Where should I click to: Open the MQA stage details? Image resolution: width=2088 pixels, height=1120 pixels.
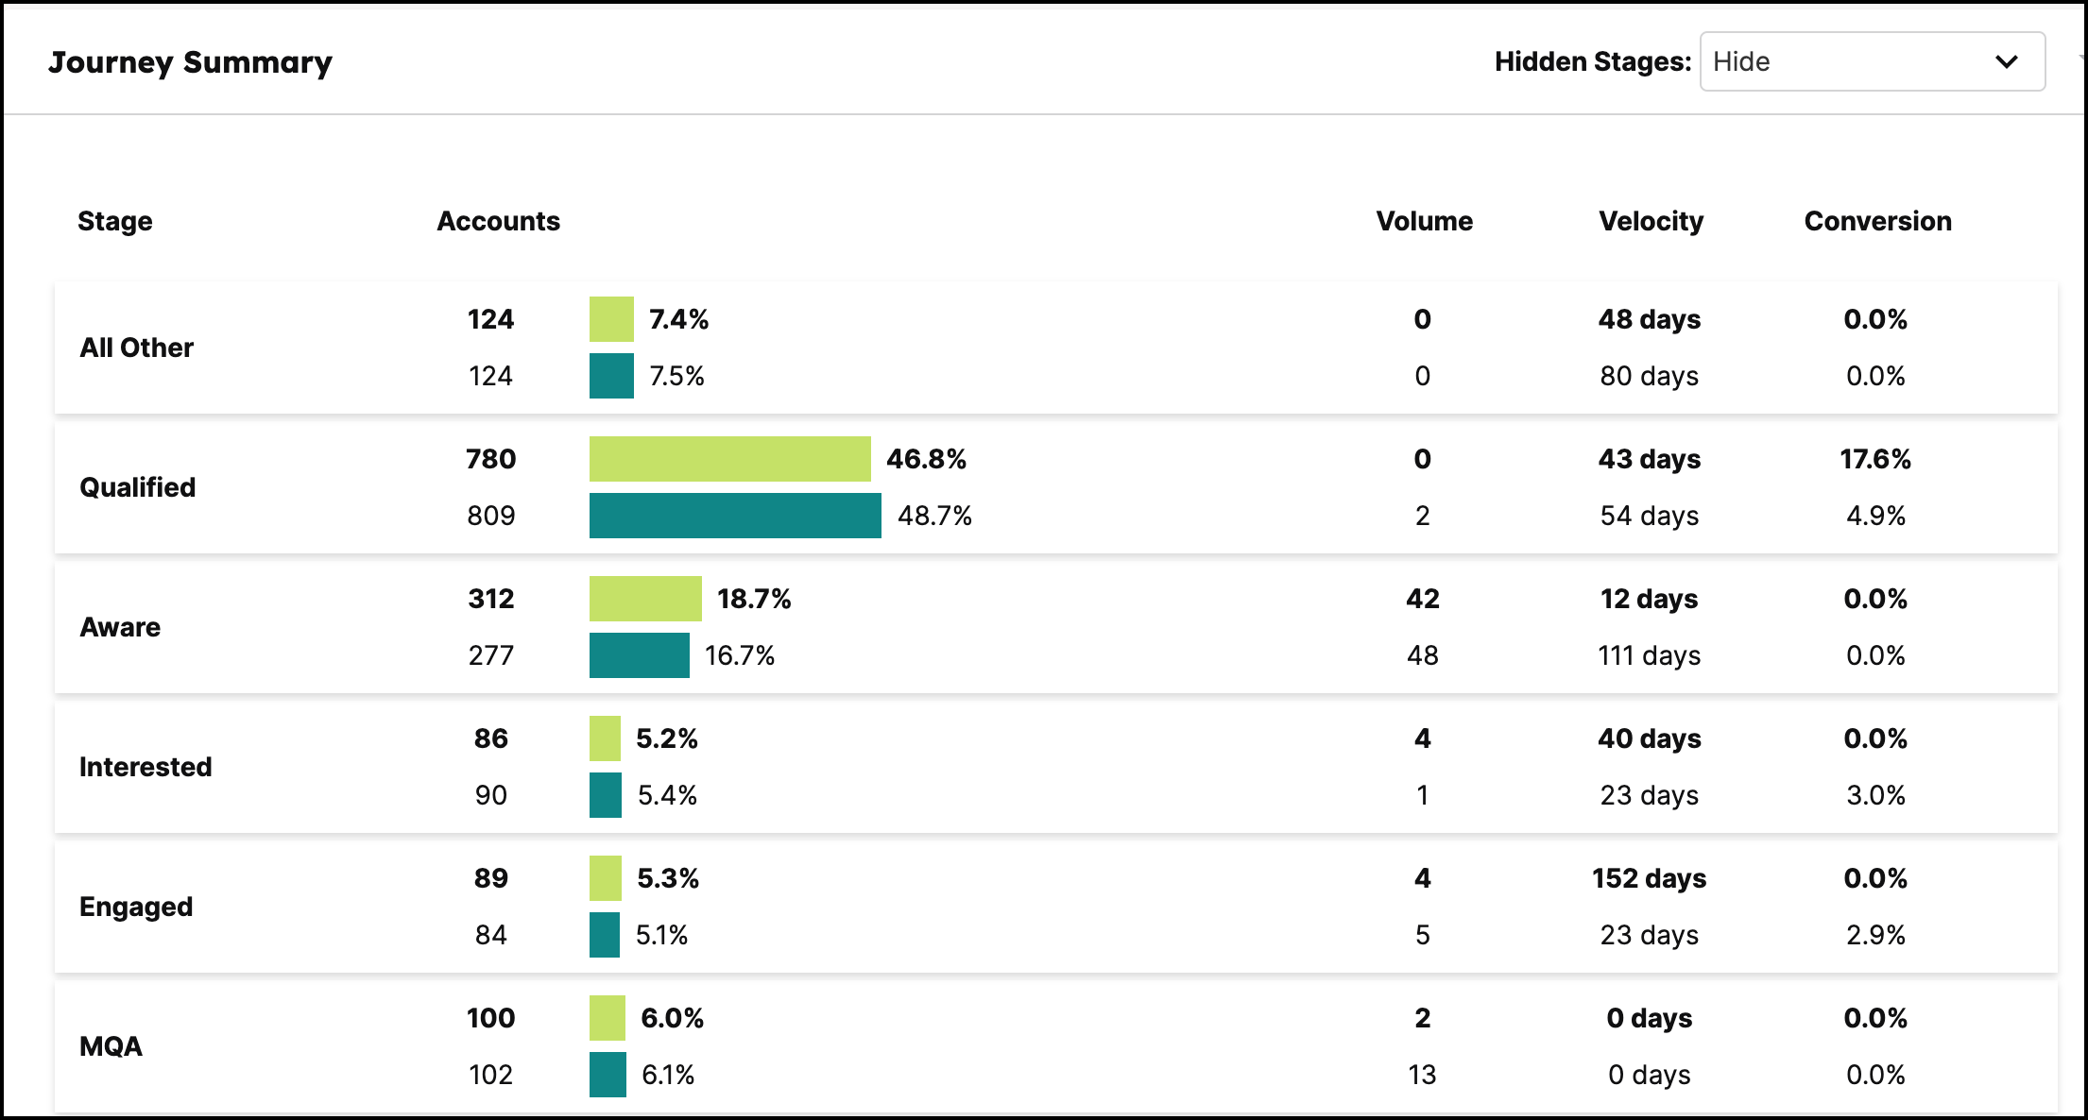(111, 1046)
